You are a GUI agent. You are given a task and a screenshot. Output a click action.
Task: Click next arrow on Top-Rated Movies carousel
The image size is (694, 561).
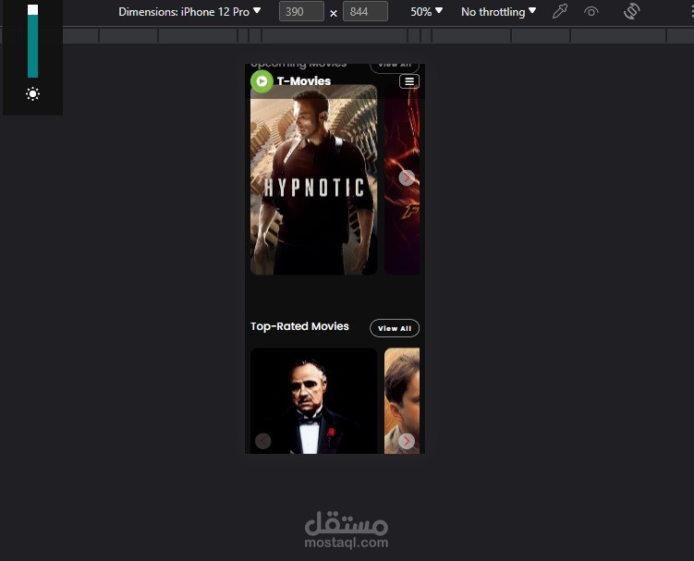[x=407, y=441]
